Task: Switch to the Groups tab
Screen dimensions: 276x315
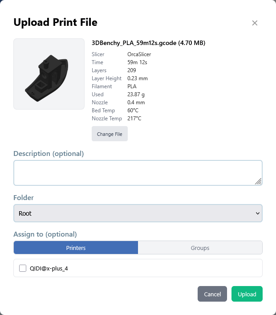Action: 200,248
